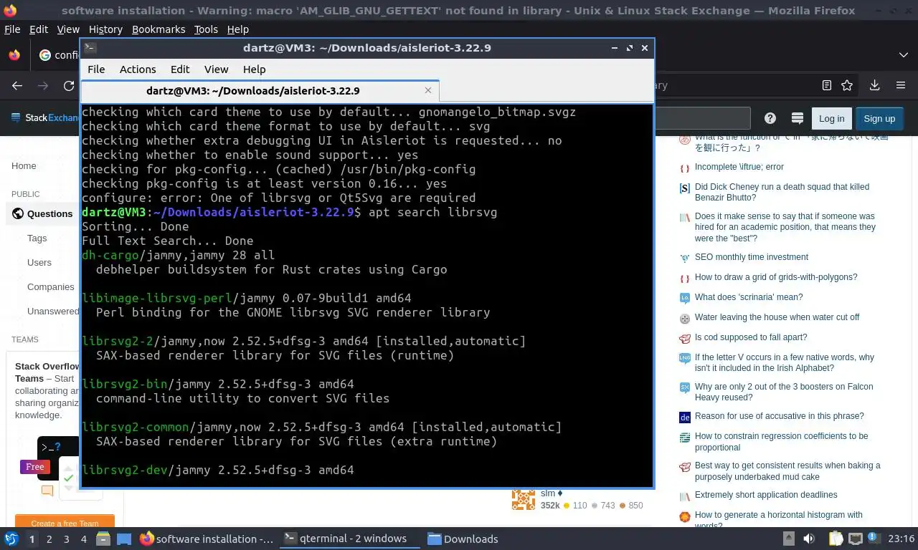918x550 pixels.
Task: Open the qterminal File menu
Action: coord(96,69)
